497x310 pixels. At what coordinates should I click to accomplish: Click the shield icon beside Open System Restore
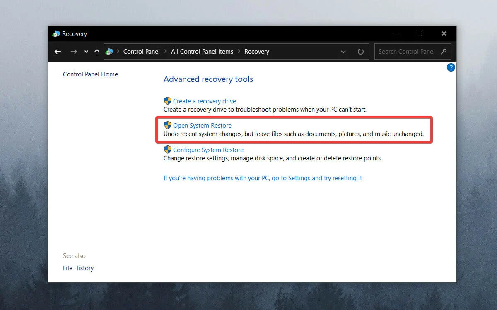168,125
